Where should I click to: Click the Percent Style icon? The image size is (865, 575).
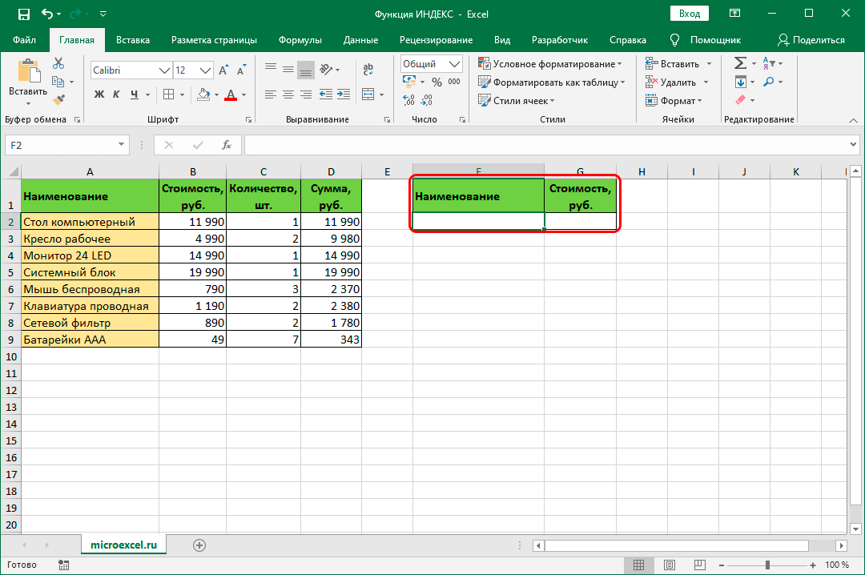click(x=437, y=82)
